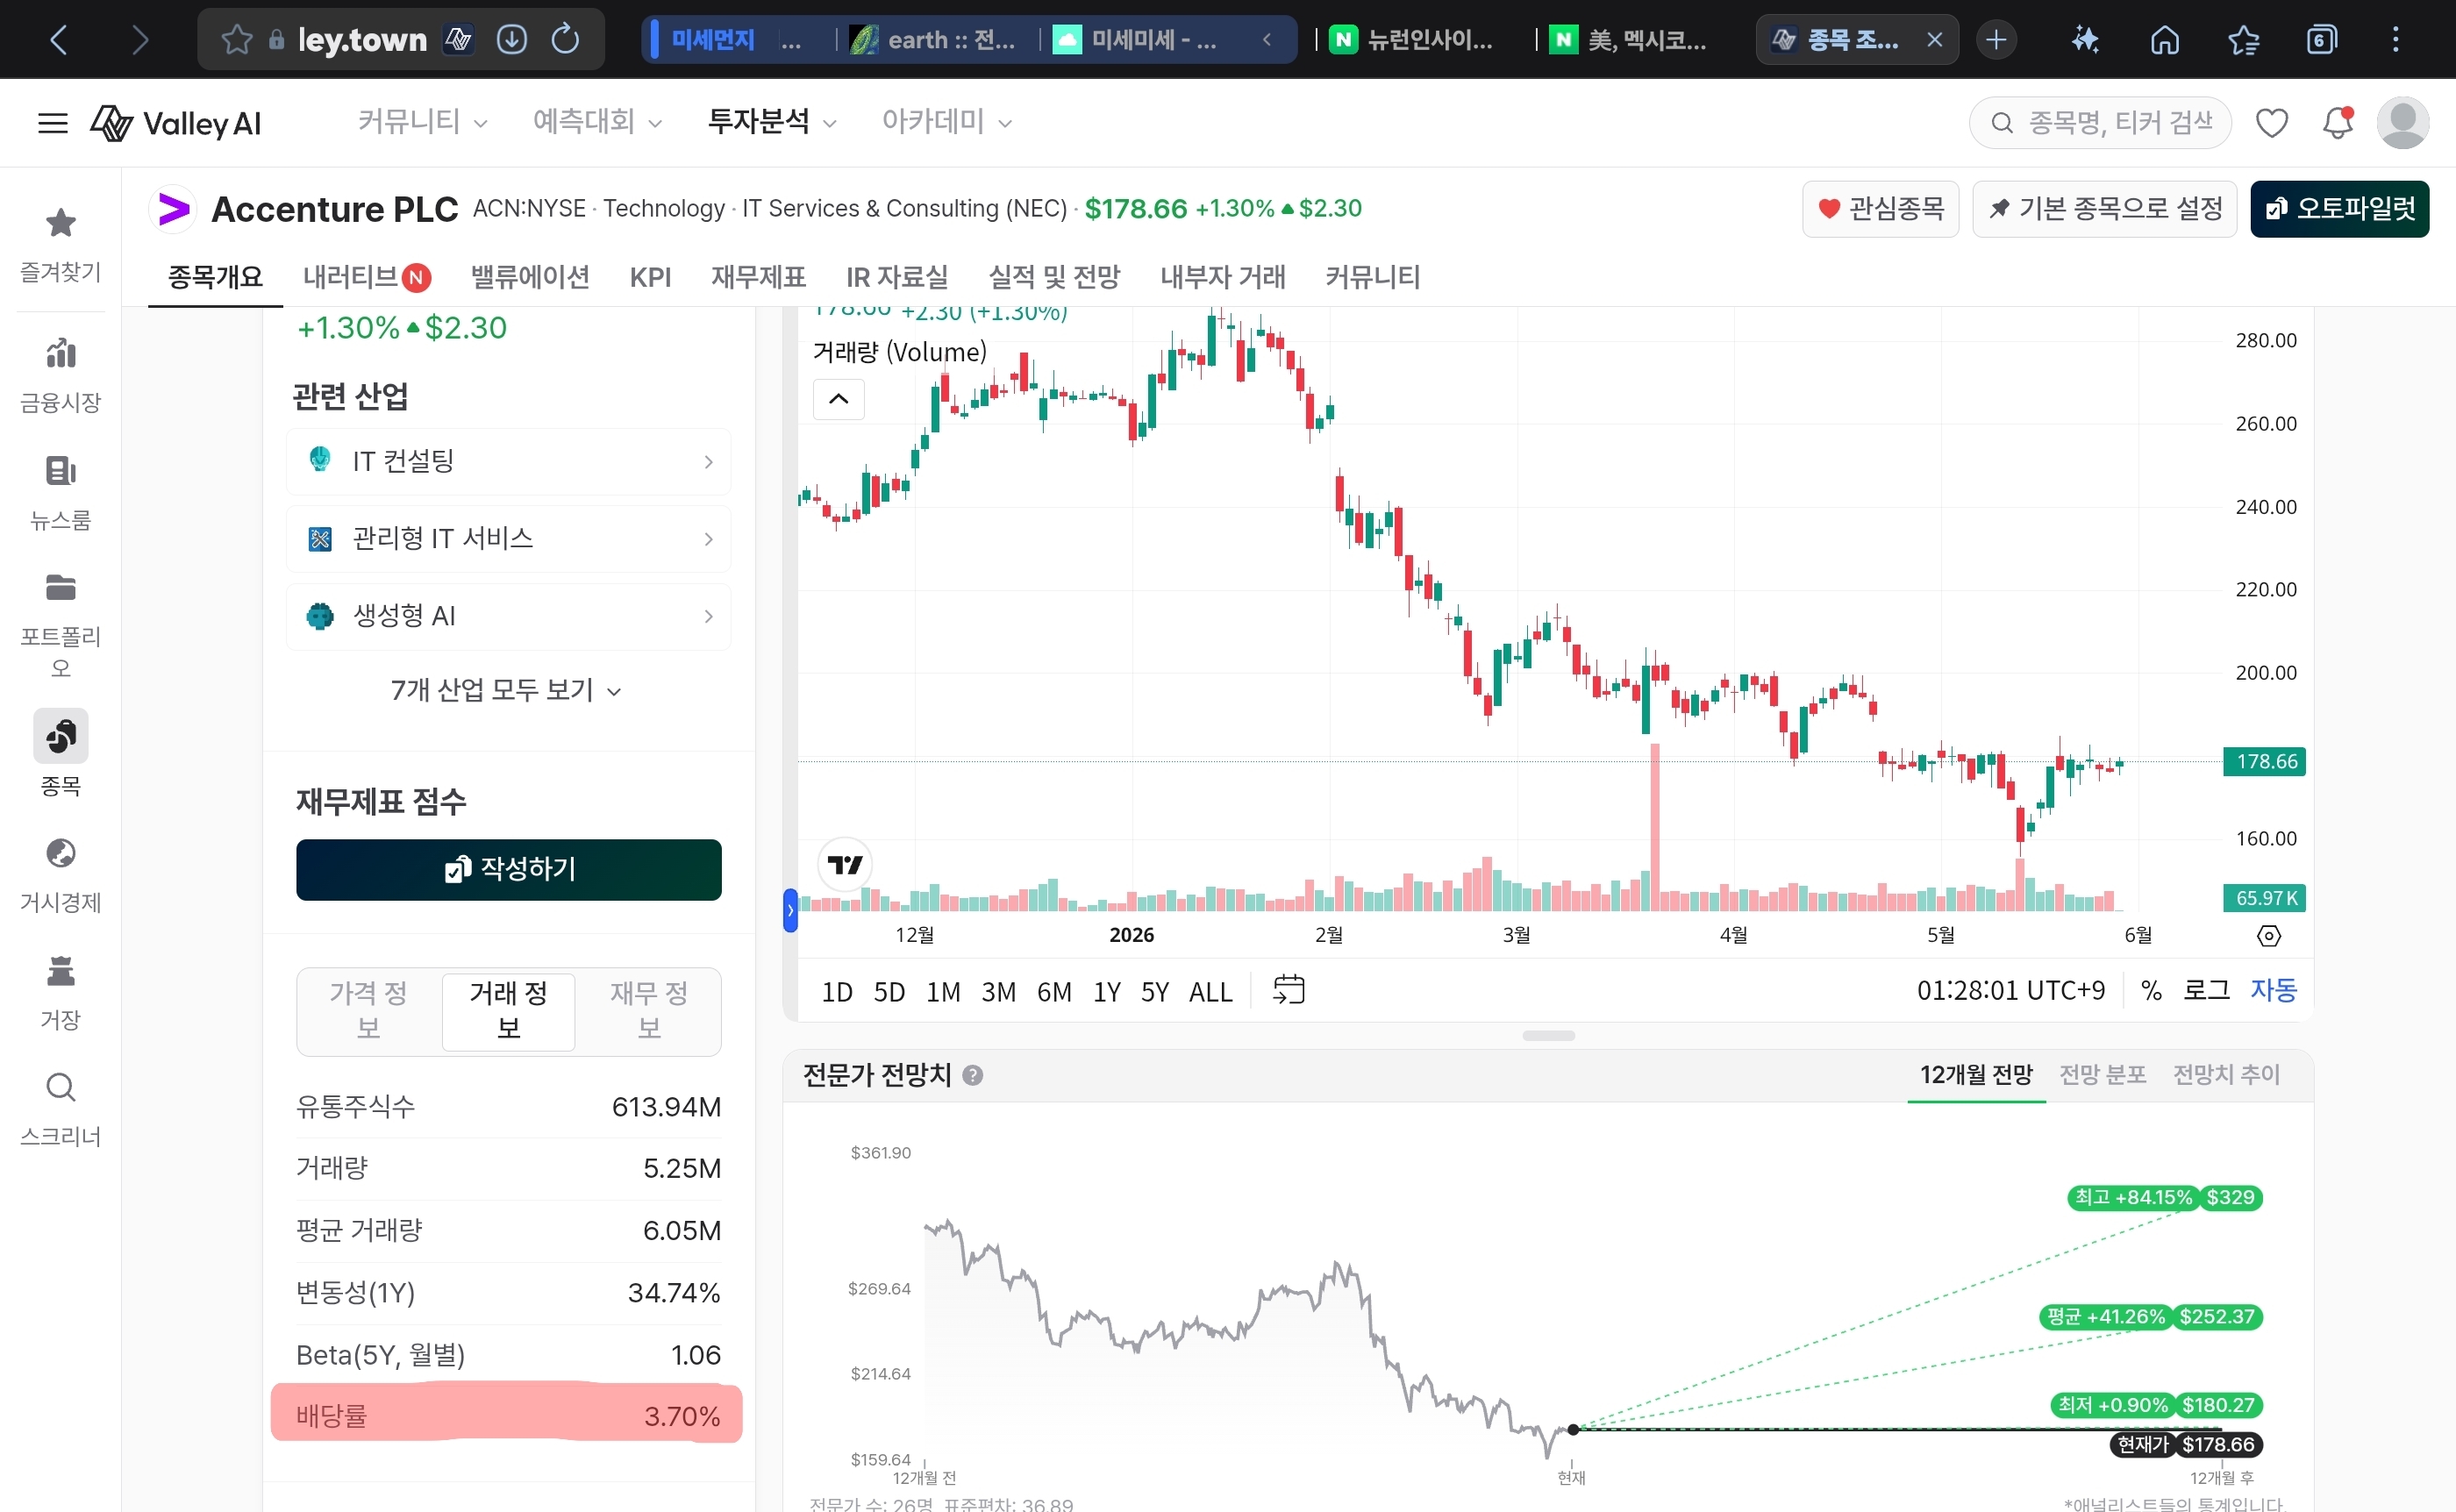Open 스크리너 in the sidebar
Viewport: 2456px width, 1512px height.
(61, 1109)
